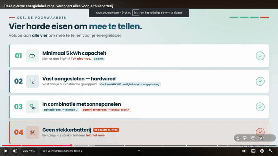Click 'Batterij zónder zon → telt NIET mee' tag
The width and height of the screenshot is (278, 156).
pyautogui.click(x=106, y=110)
